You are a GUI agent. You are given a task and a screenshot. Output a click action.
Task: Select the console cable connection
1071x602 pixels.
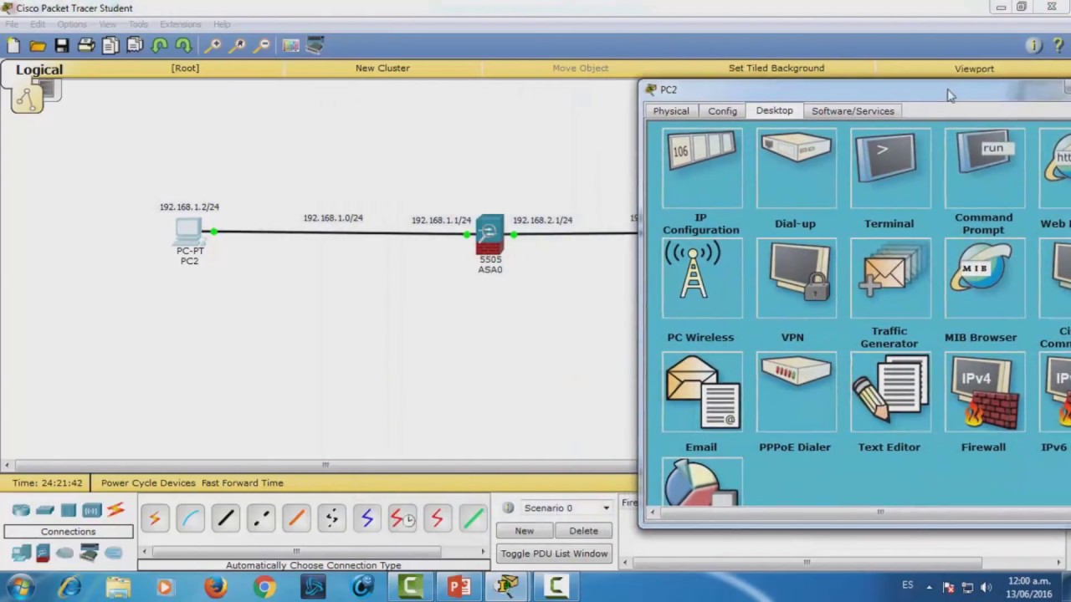(190, 519)
